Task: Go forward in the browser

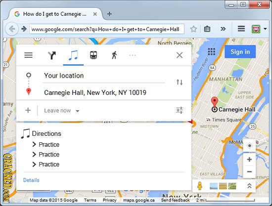Action: [x=24, y=29]
